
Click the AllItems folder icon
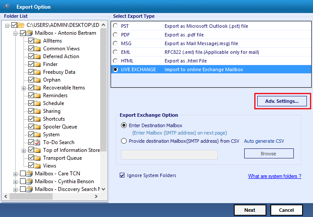[x=37, y=41]
